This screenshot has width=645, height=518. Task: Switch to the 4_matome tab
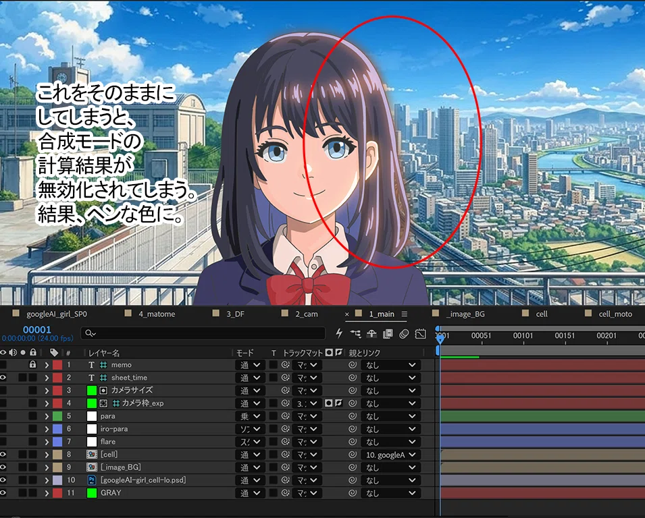click(157, 314)
